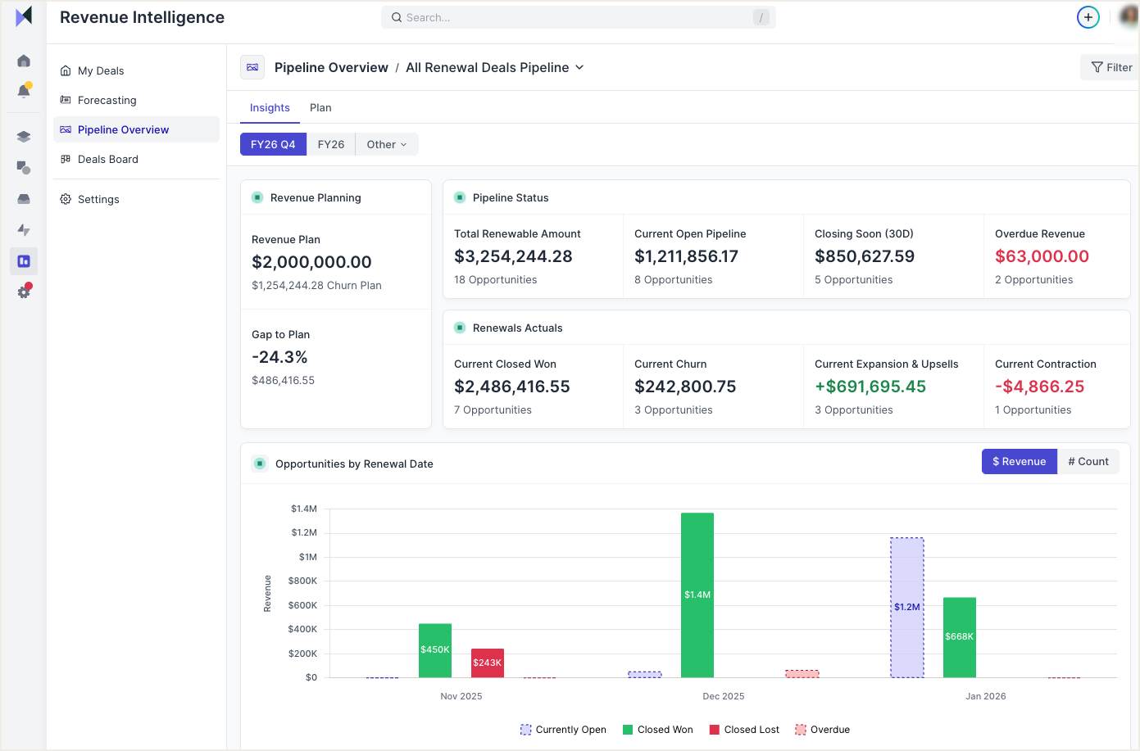1140x751 pixels.
Task: Click the Search input field
Action: pyautogui.click(x=578, y=17)
